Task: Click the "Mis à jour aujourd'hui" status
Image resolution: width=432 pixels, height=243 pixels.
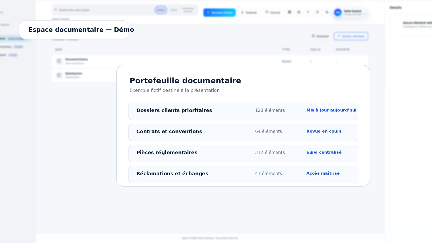Action: [x=331, y=110]
